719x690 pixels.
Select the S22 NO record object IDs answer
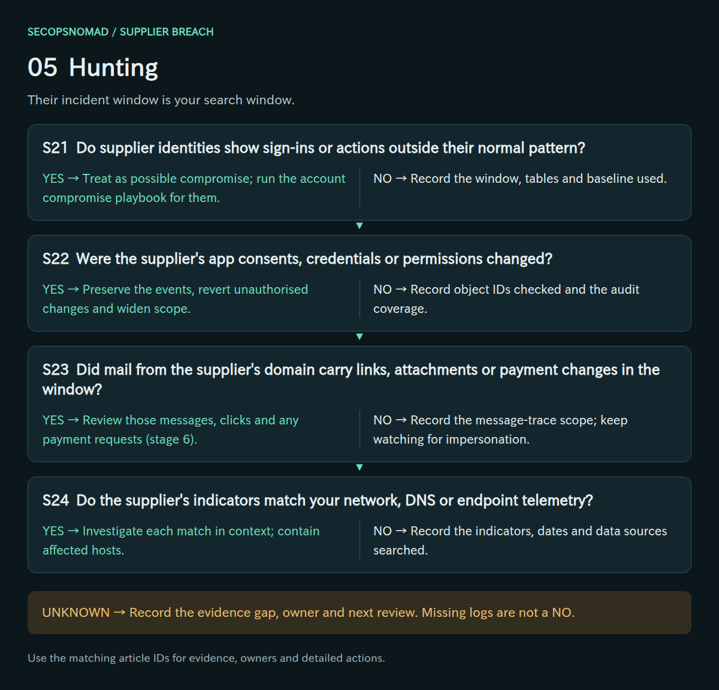point(506,299)
